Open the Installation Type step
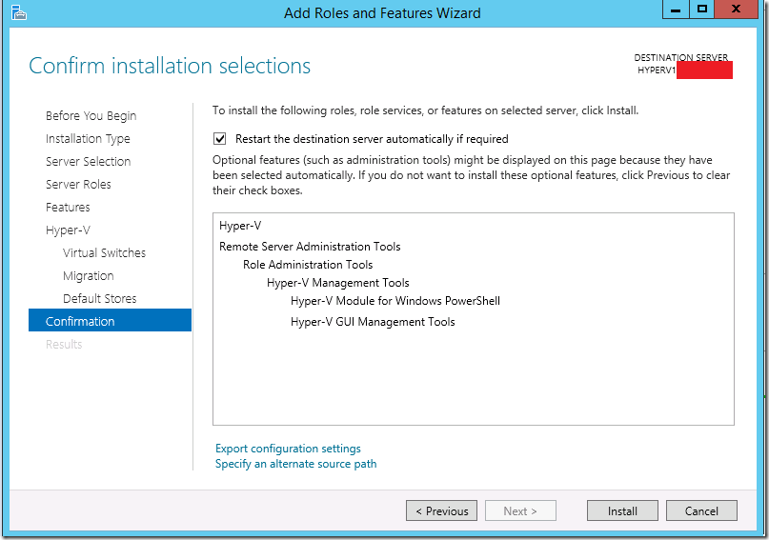 tap(88, 139)
